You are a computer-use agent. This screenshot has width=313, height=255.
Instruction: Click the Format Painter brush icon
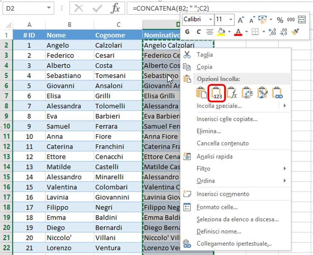click(x=295, y=32)
